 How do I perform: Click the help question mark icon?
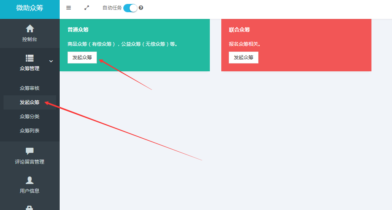tap(141, 8)
